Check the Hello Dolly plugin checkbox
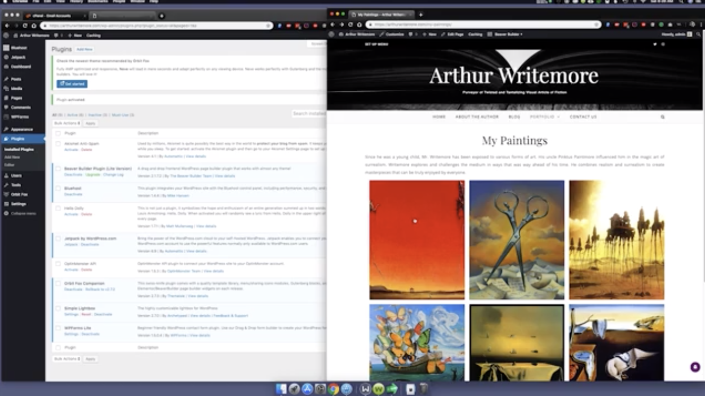The image size is (705, 396). click(x=58, y=209)
